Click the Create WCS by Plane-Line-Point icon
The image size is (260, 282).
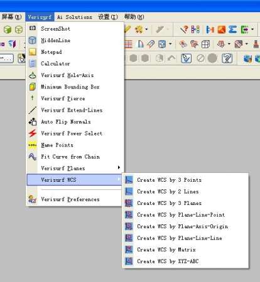[x=129, y=214]
